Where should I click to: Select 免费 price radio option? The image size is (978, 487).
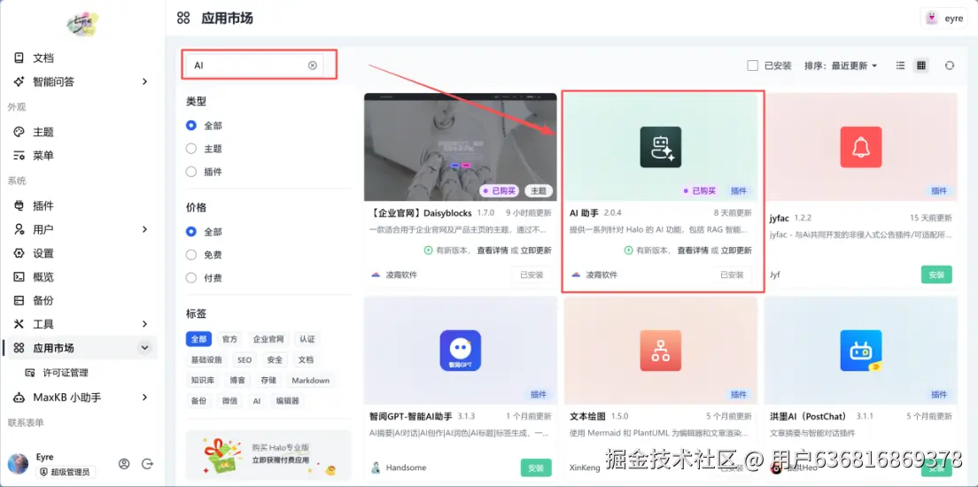[x=190, y=254]
